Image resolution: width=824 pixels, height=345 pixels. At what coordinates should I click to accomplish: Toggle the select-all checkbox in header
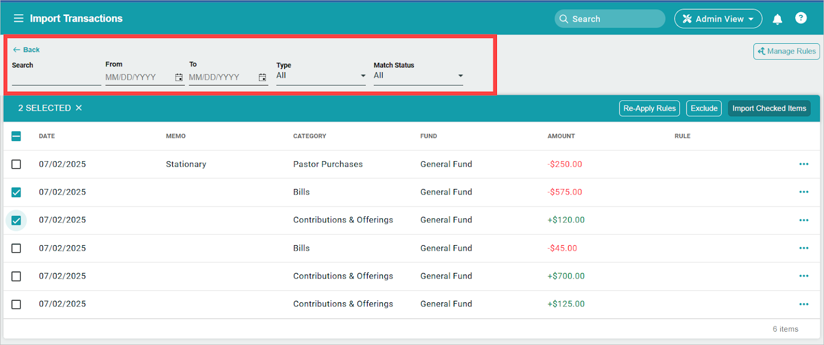click(16, 136)
